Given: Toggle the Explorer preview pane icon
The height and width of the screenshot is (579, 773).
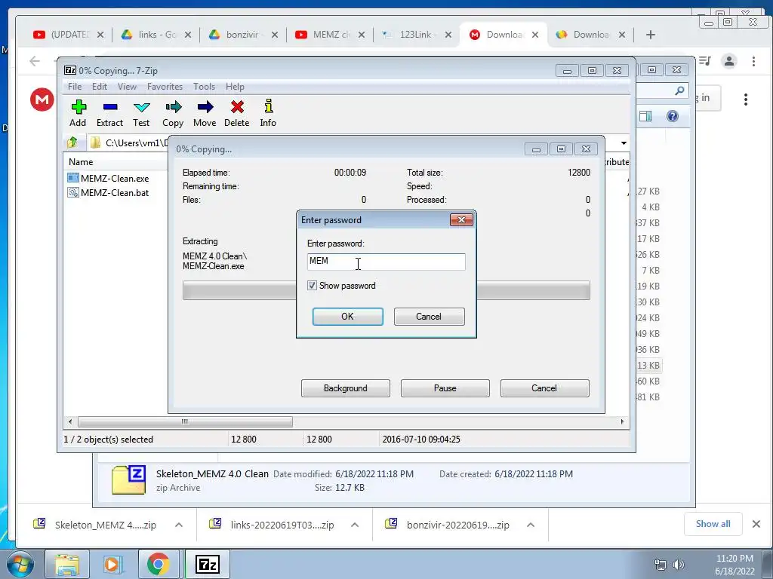Looking at the screenshot, I should pos(645,116).
